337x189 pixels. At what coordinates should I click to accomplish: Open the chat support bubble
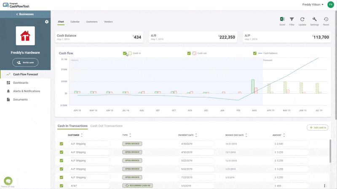point(8,181)
